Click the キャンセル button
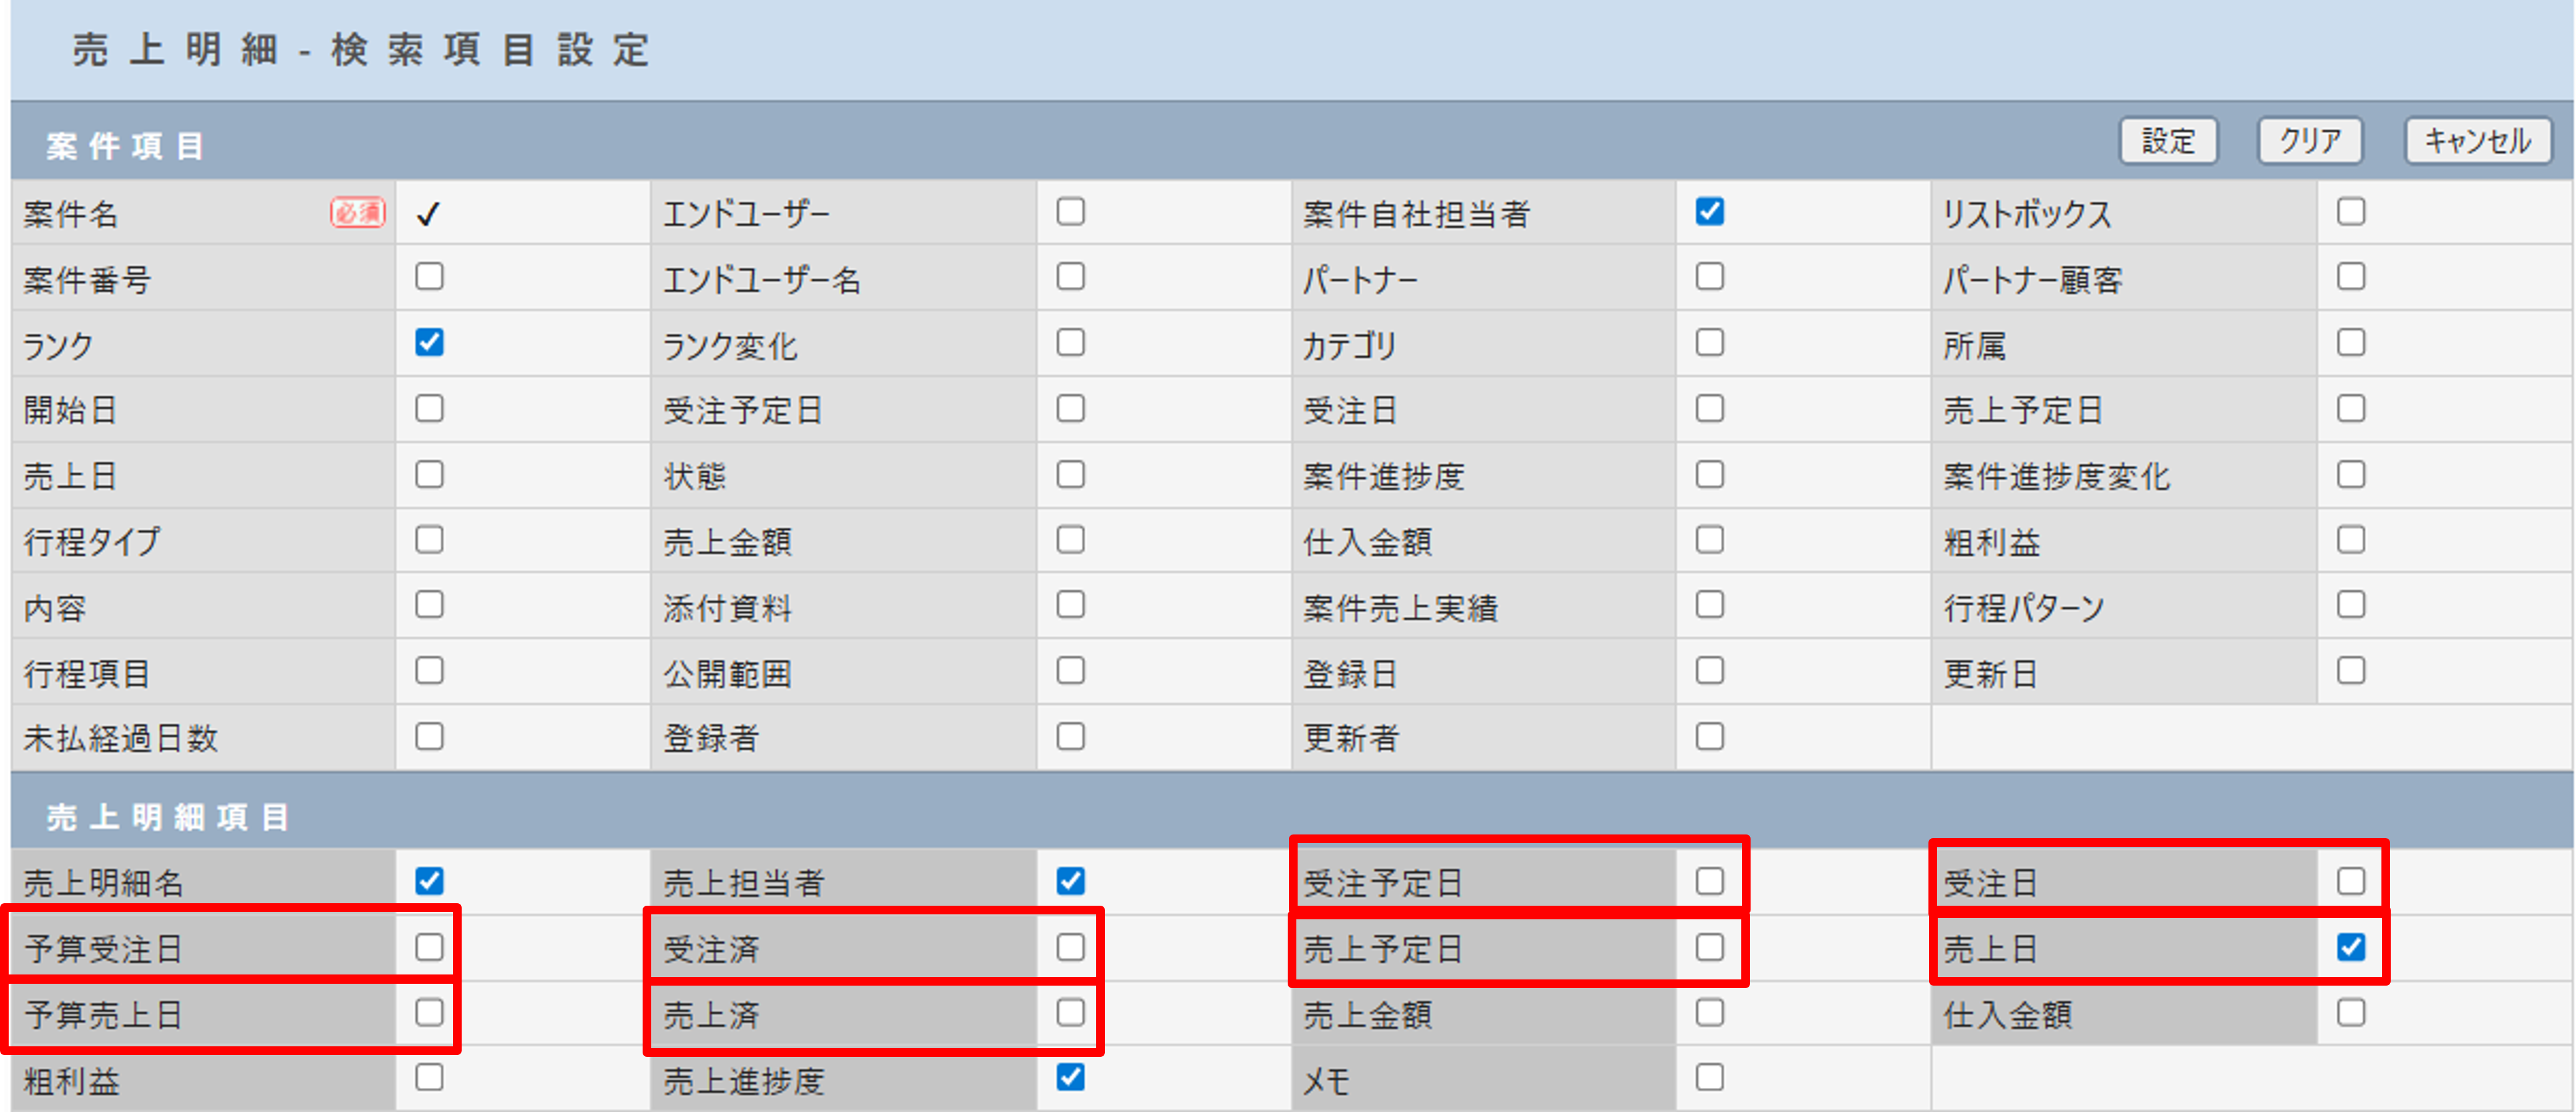The image size is (2576, 1112). coord(2477,141)
